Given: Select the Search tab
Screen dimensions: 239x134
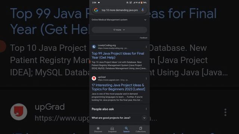Looking at the screenshot, I should pyautogui.click(x=126, y=130).
